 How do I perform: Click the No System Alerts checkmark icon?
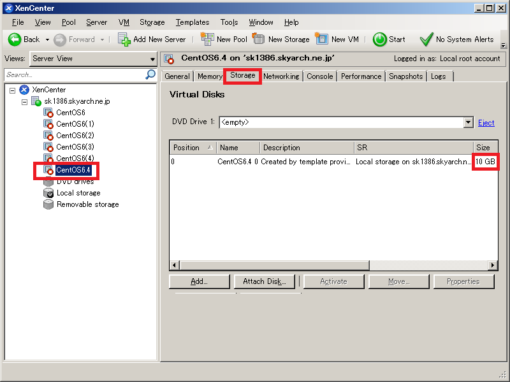(426, 39)
